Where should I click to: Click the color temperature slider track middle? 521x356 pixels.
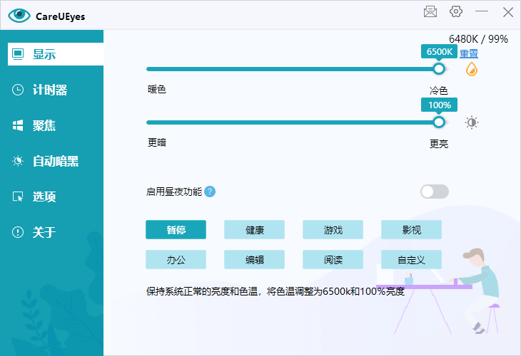pyautogui.click(x=298, y=69)
